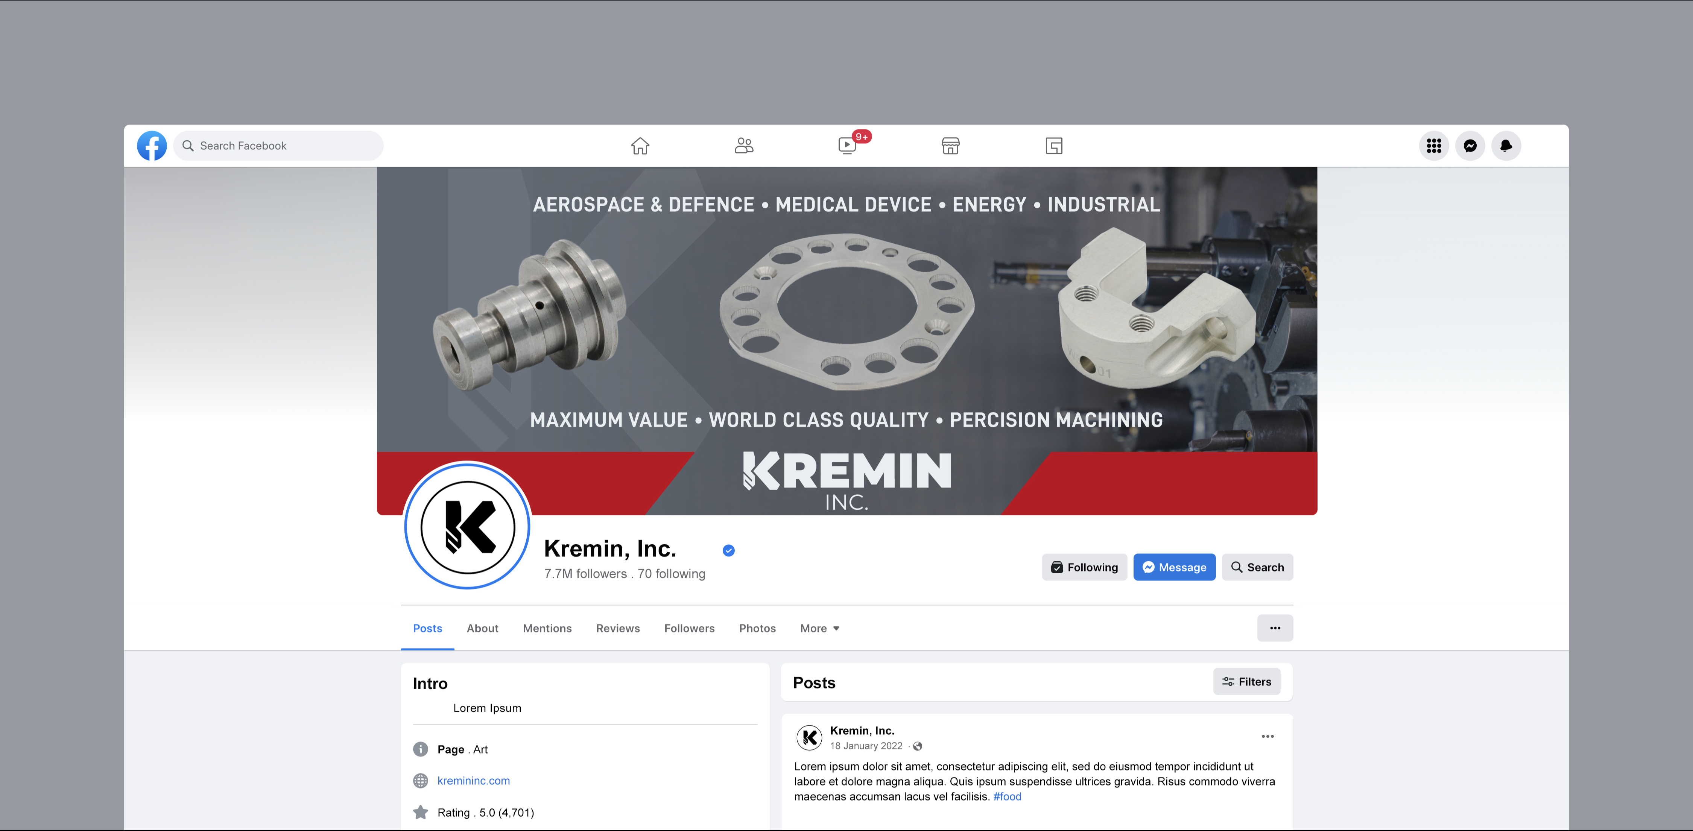Click the Lorem Ipsum intro text

487,708
